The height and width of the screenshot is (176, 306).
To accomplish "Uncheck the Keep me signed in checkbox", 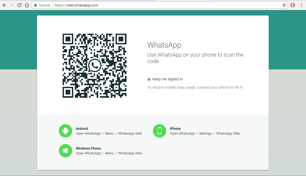I will (149, 79).
